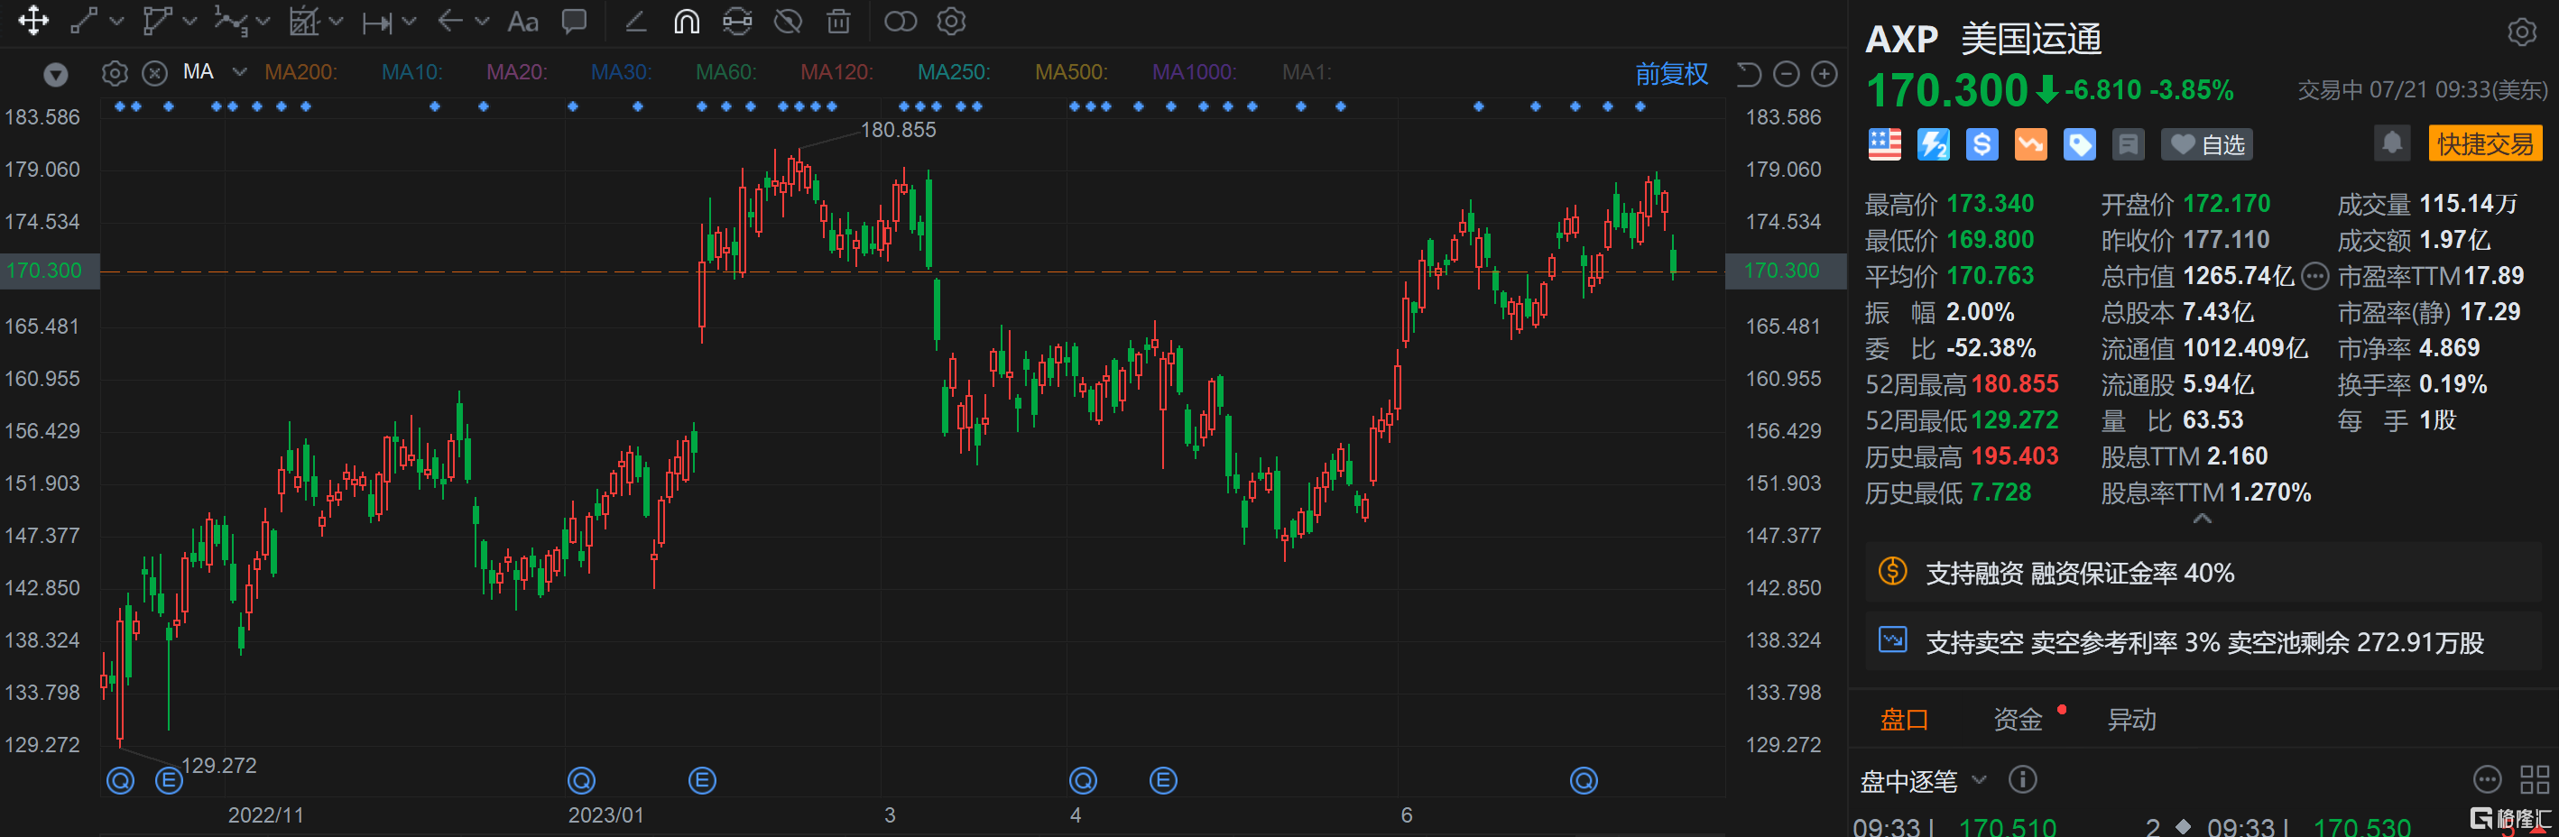Screen dimensions: 2559x837
Task: Click MA120 red legend label
Action: pyautogui.click(x=836, y=72)
